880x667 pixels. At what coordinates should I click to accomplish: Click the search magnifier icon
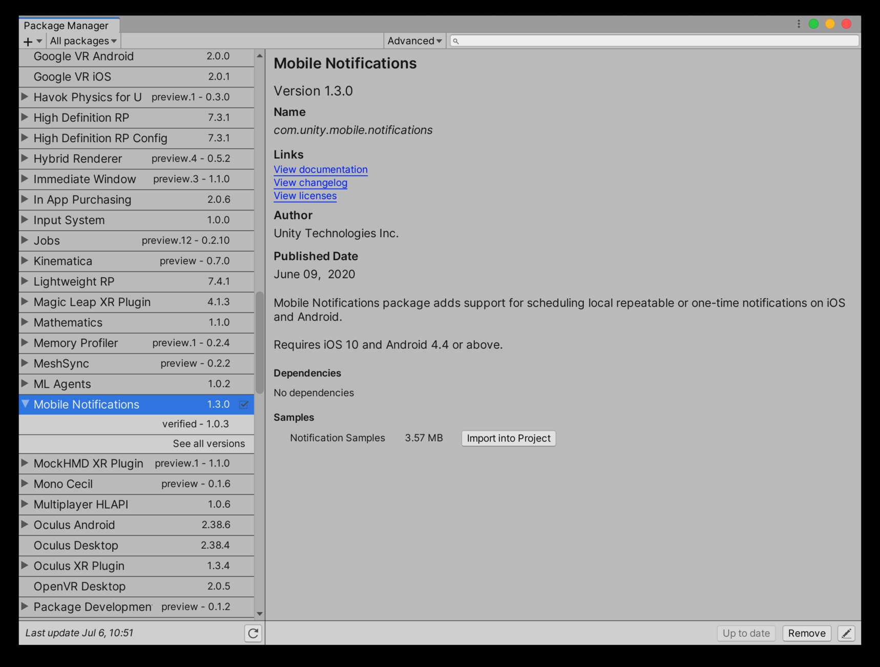pos(456,40)
